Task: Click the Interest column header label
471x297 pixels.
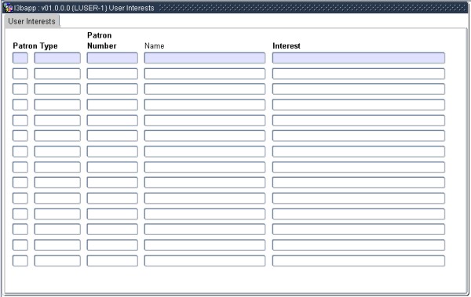Action: 287,46
